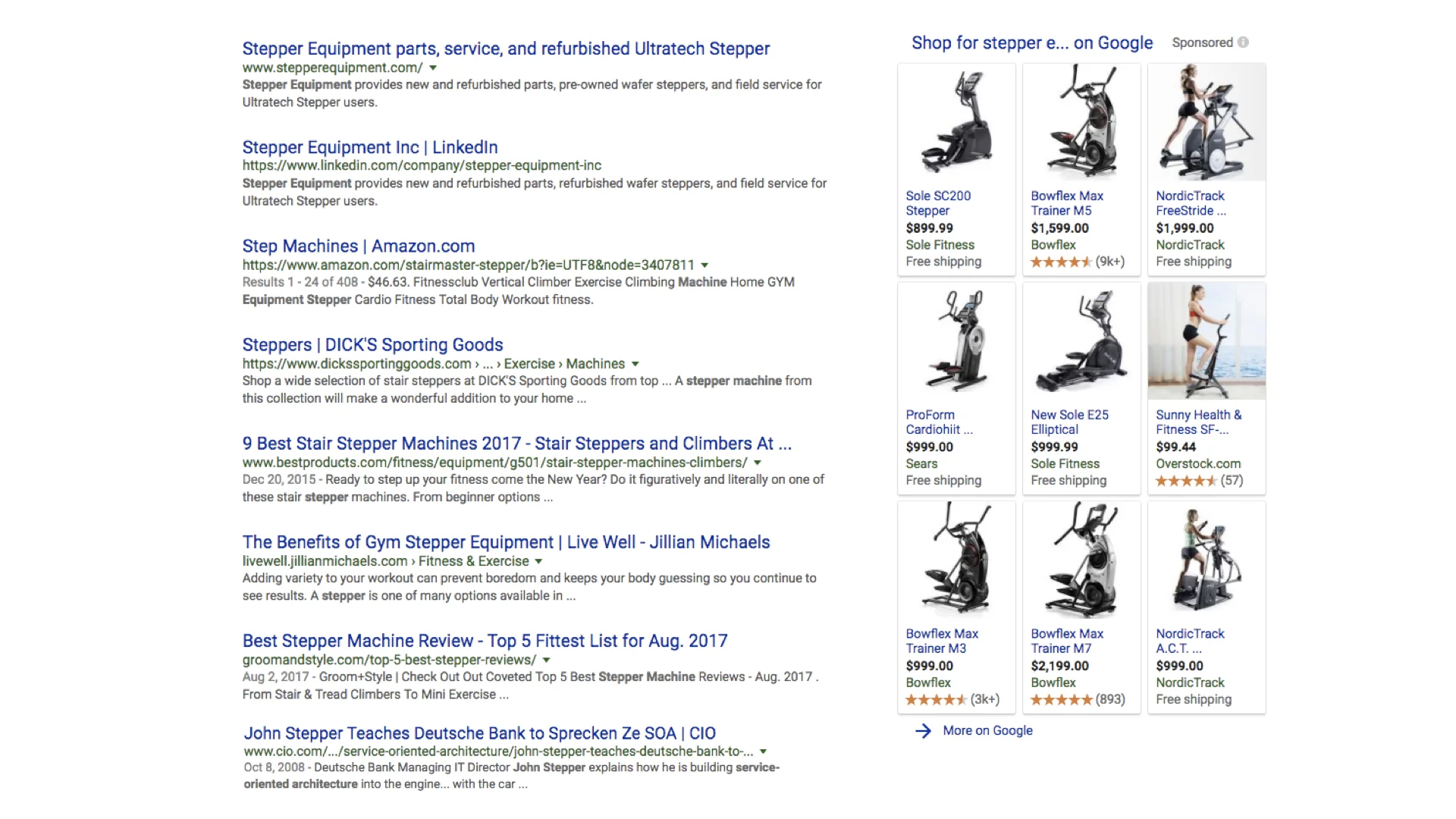Click Sunny Health & Fitness product image

[1207, 341]
